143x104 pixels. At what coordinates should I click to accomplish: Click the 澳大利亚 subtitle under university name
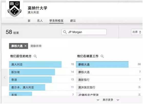click(33, 12)
